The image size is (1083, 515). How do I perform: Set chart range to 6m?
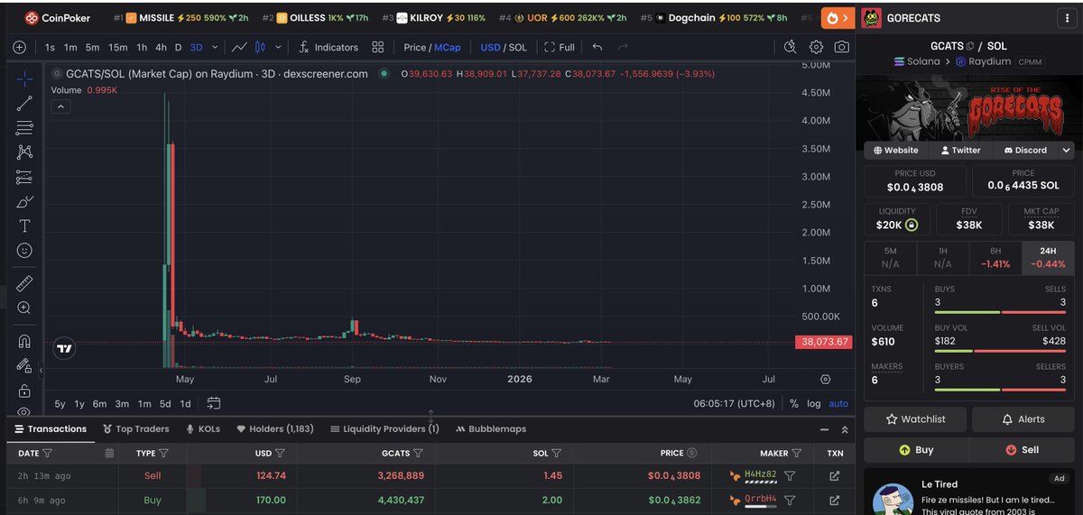[99, 403]
